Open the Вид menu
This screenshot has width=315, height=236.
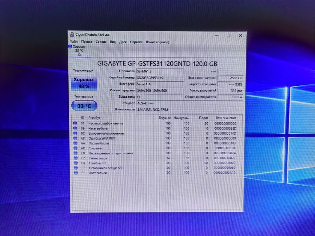[x=113, y=42]
